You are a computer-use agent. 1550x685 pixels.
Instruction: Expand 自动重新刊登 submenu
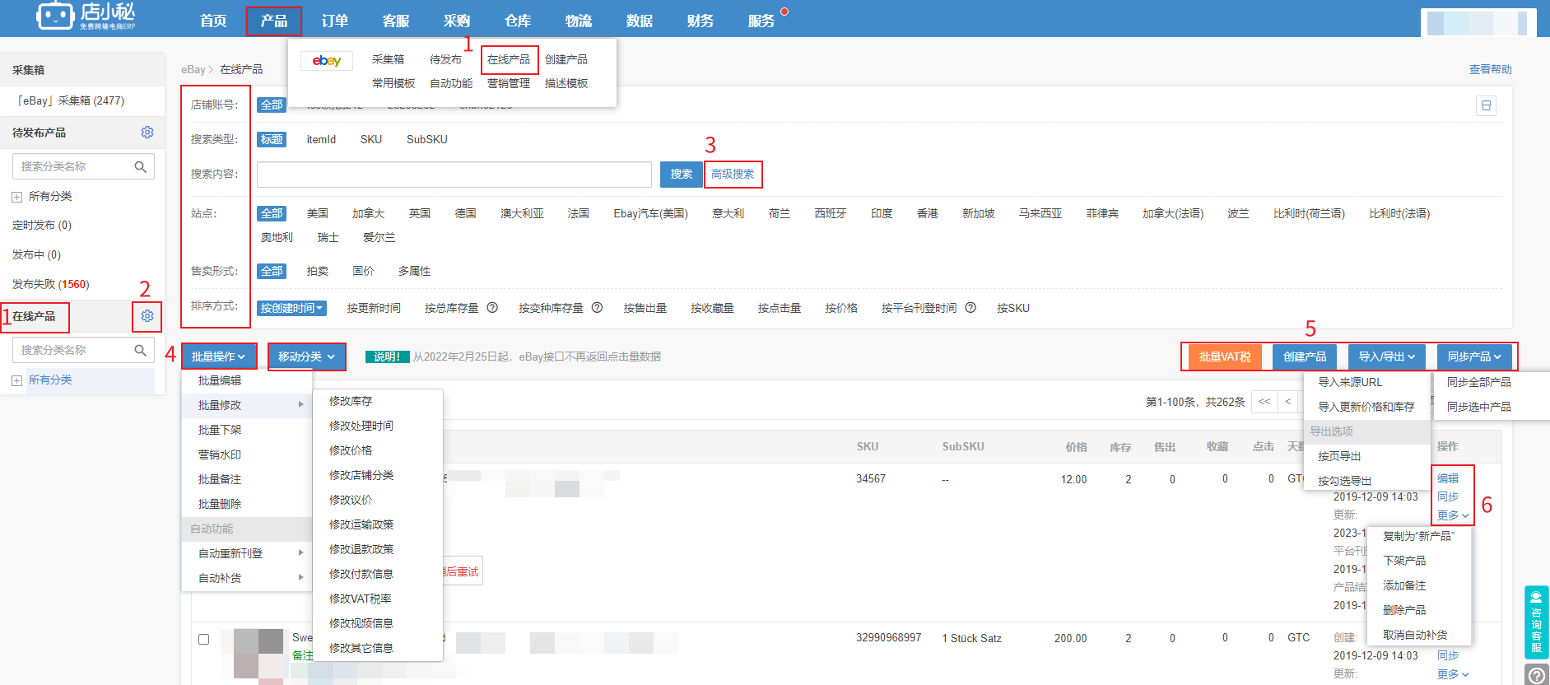[247, 553]
